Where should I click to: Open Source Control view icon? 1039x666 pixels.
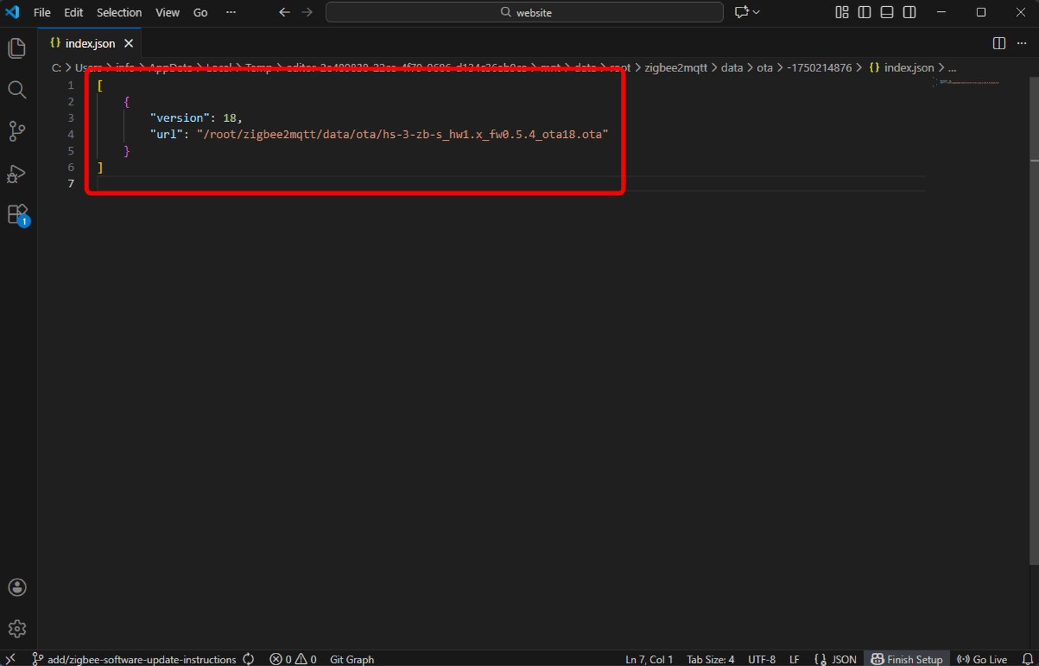17,131
